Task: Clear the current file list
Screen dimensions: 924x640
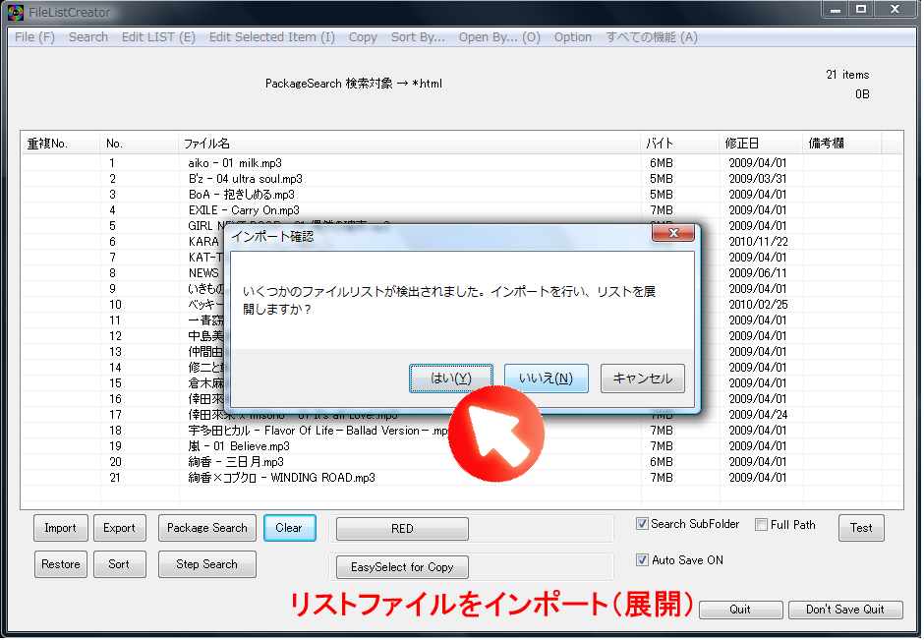Action: click(x=289, y=527)
